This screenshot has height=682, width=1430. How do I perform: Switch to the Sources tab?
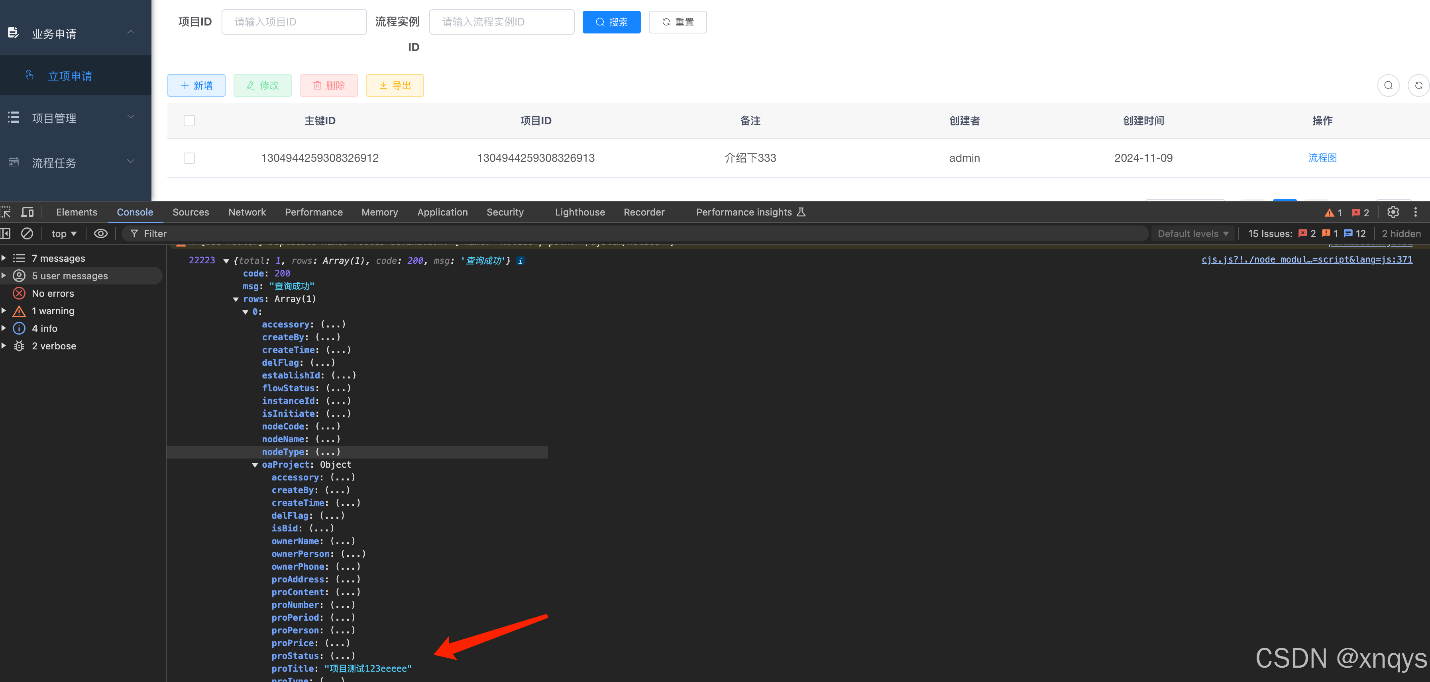191,212
